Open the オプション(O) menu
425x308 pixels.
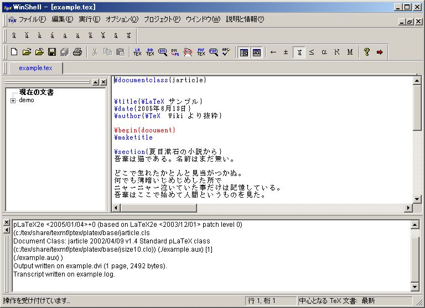coord(122,19)
